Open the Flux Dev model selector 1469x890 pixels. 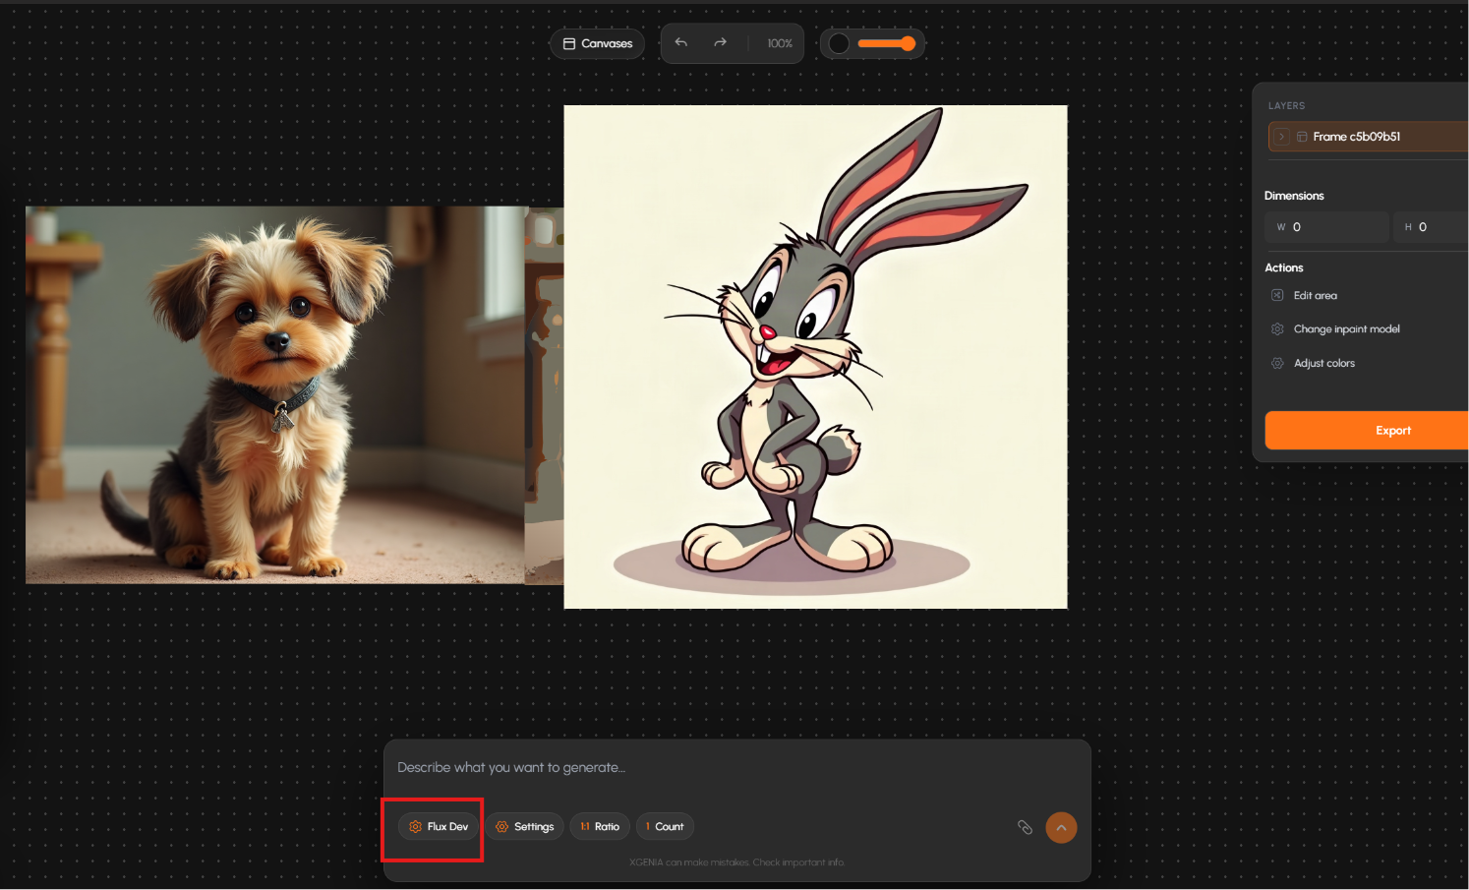(439, 827)
